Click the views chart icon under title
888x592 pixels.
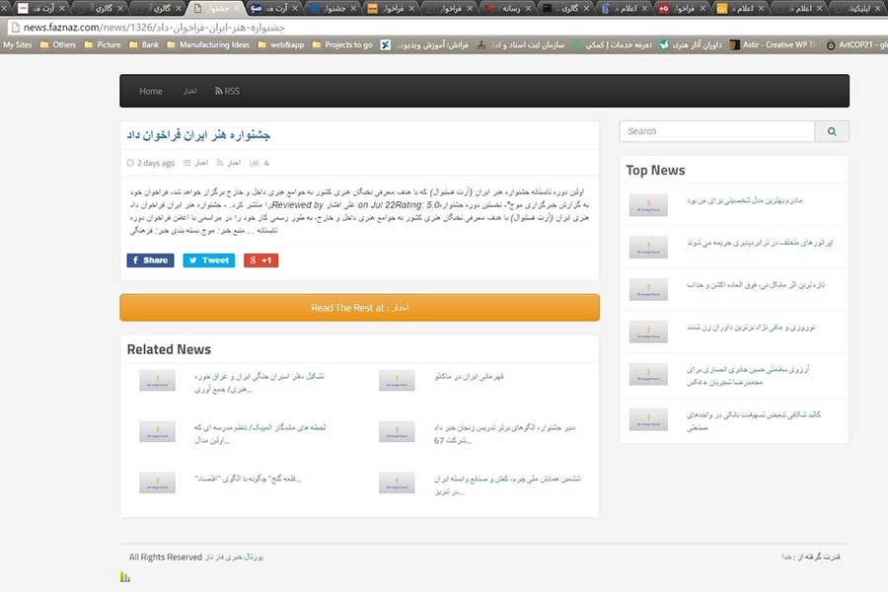point(255,163)
